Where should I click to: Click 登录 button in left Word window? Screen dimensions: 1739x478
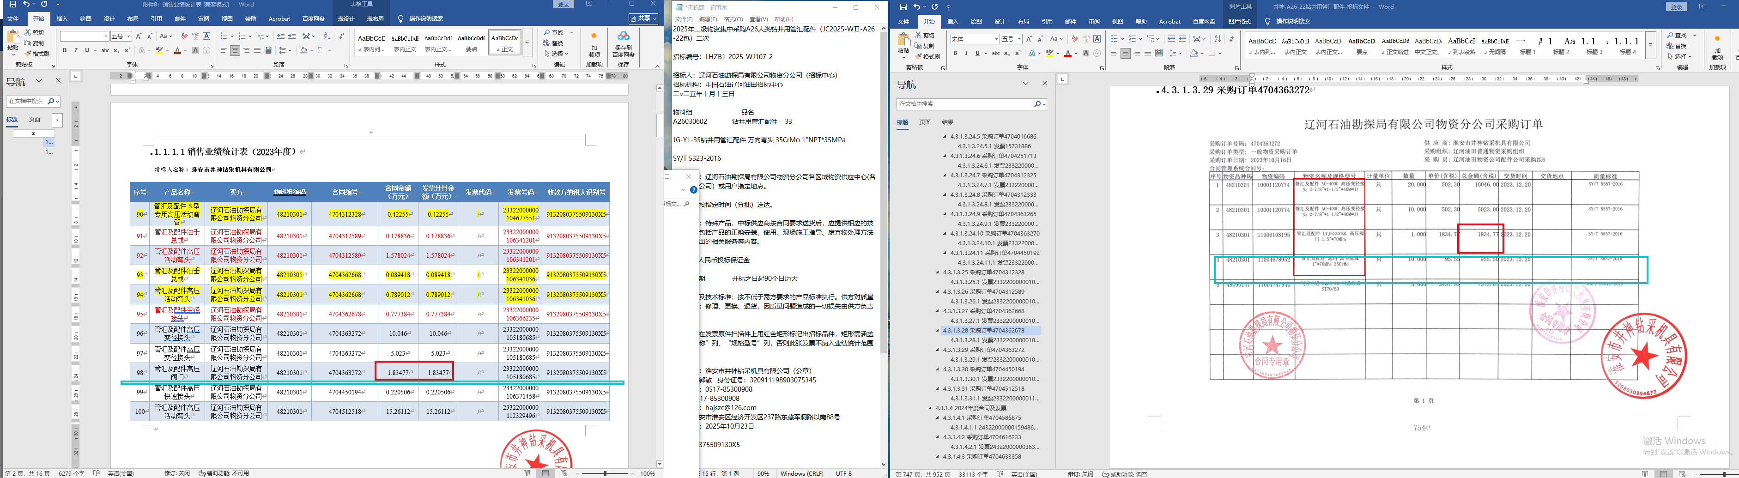564,5
